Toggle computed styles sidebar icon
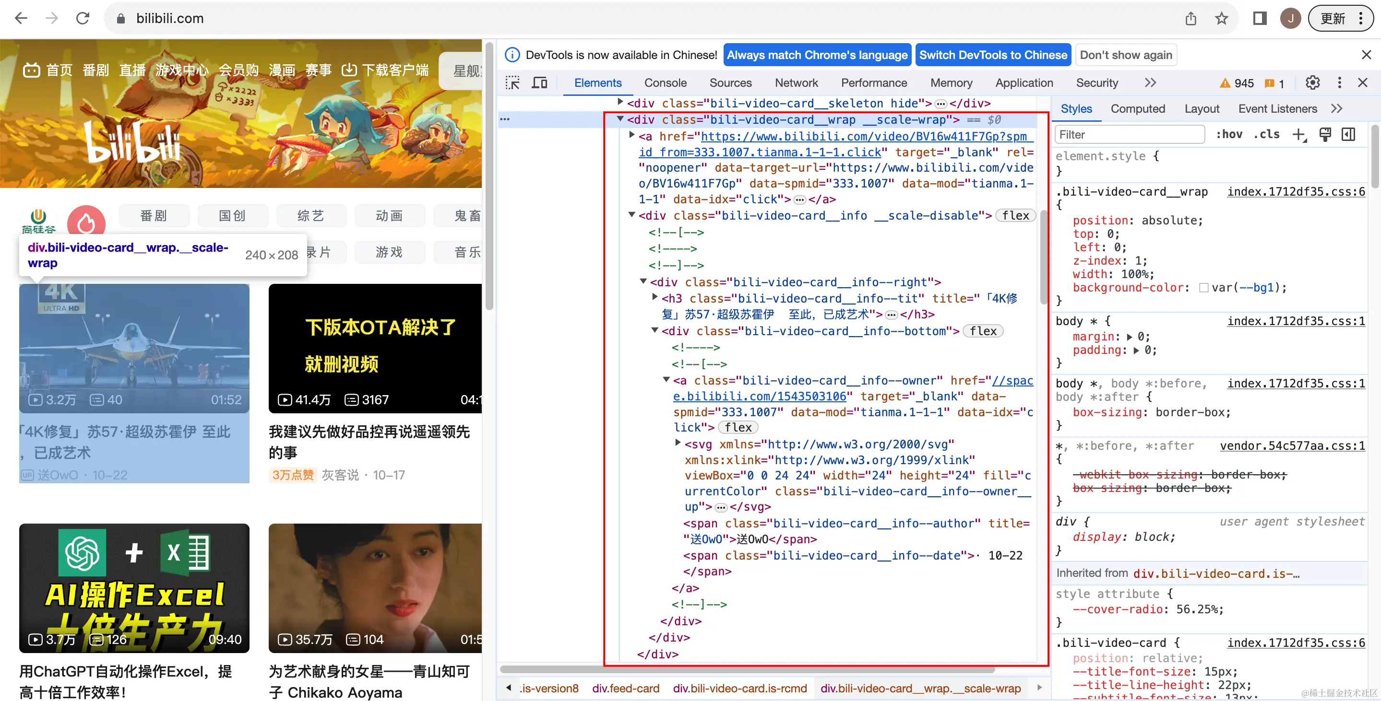This screenshot has height=701, width=1381. [1348, 135]
